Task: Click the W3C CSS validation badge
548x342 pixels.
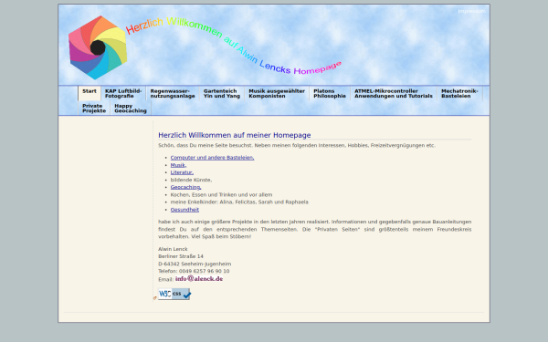Action: [x=174, y=294]
